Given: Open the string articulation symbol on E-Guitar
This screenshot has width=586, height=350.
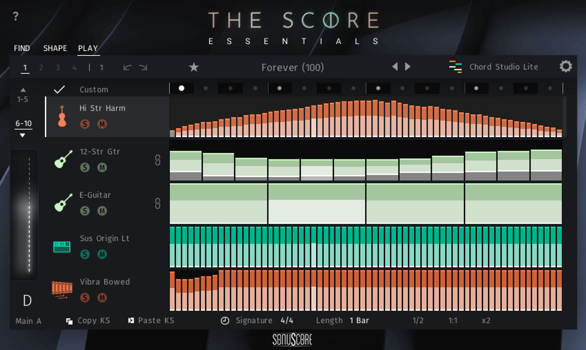Looking at the screenshot, I should (x=158, y=203).
